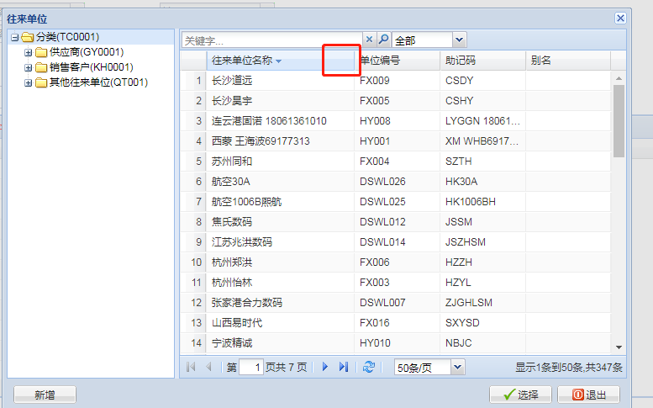Select the row 苏州同和
Screen dimensions: 653x408
pos(396,162)
